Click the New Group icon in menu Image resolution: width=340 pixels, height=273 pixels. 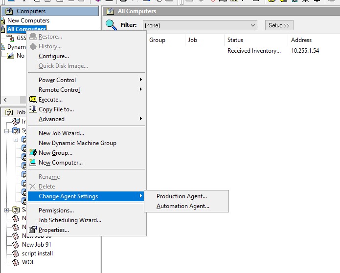[x=33, y=153]
